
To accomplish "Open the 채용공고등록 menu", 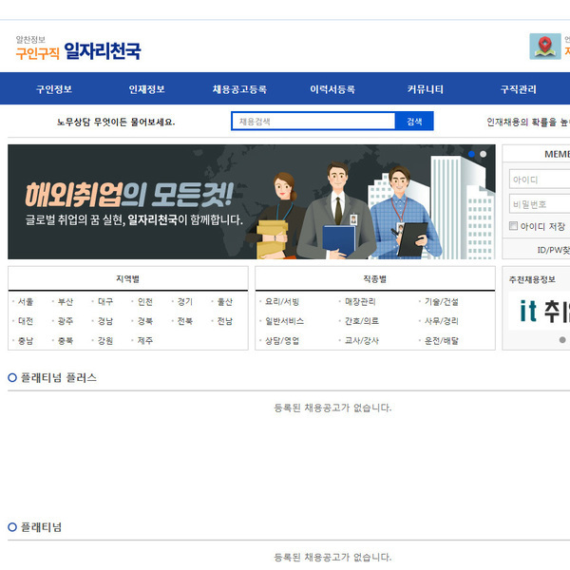I will pos(239,89).
